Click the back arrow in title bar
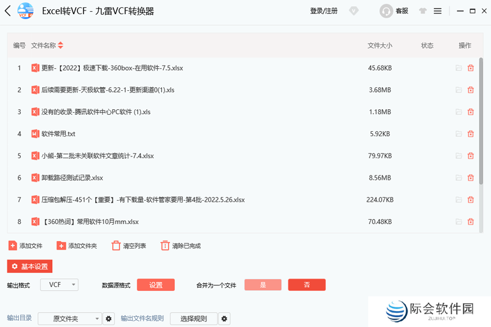Viewport: 491px width, 327px height. (x=7, y=11)
